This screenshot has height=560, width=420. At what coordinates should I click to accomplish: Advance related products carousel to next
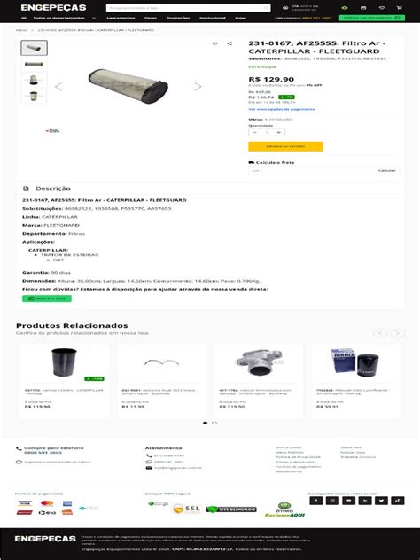[x=396, y=333]
